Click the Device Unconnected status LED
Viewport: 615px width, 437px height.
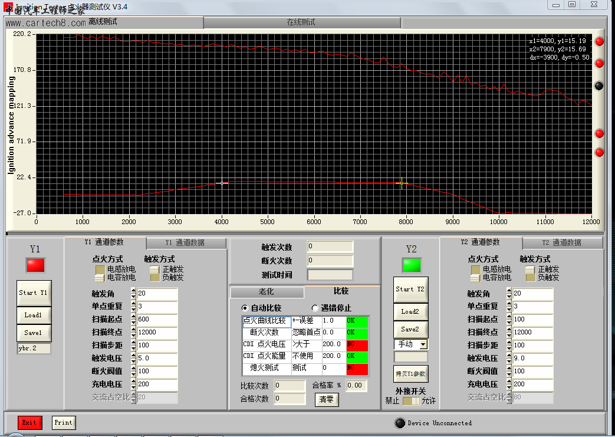point(400,423)
